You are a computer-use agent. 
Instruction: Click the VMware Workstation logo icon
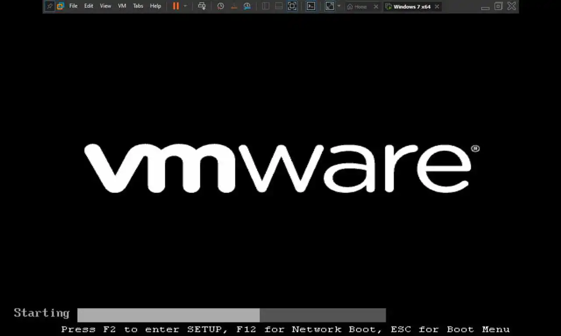click(x=60, y=6)
